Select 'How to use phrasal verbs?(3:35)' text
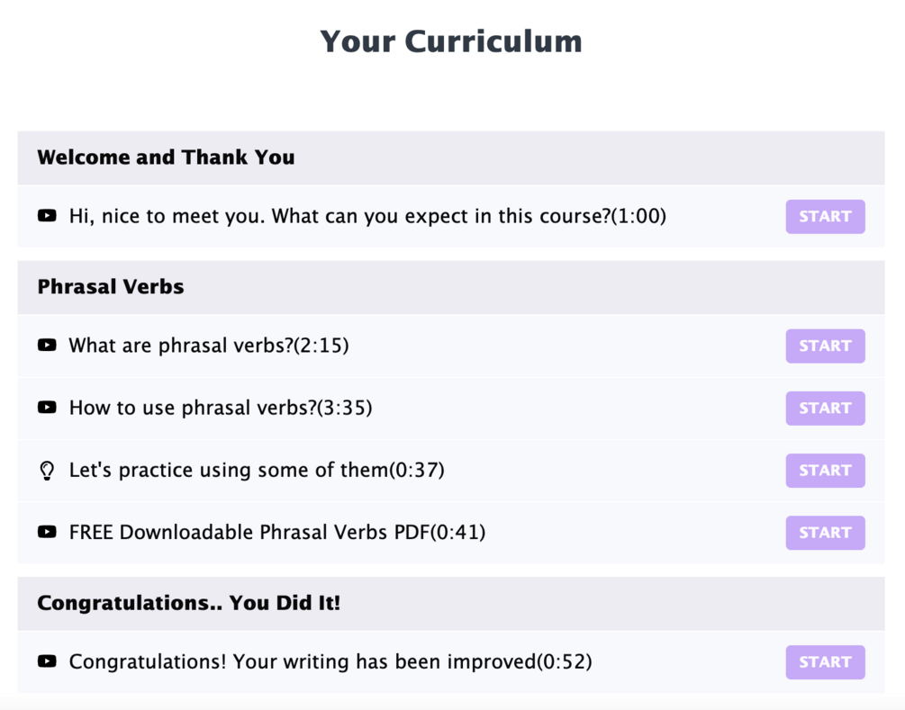Viewport: 905px width, 710px height. point(221,408)
